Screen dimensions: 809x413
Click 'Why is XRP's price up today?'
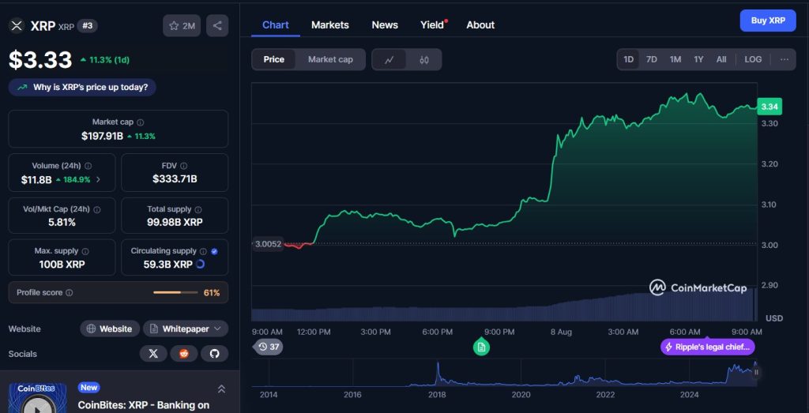(82, 88)
